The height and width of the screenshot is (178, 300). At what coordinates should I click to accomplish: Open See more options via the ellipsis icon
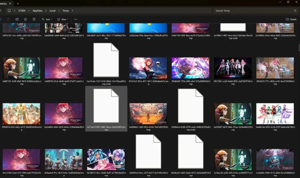coord(76,19)
